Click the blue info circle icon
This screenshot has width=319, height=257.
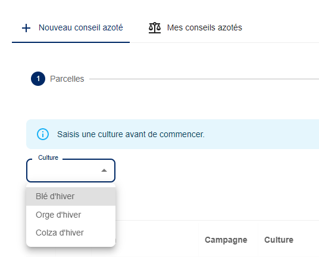[43, 134]
